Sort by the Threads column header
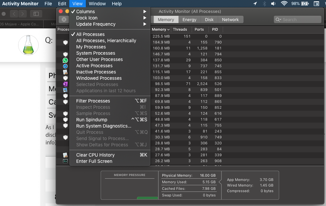The height and width of the screenshot is (206, 326). click(180, 29)
